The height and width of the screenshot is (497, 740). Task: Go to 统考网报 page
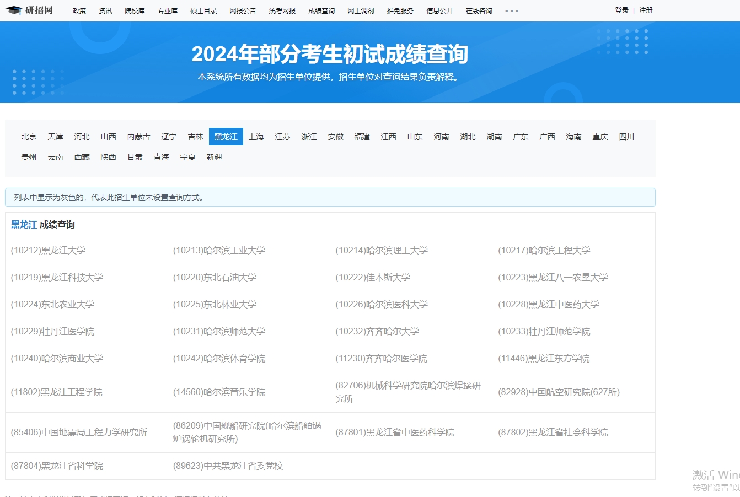click(282, 10)
